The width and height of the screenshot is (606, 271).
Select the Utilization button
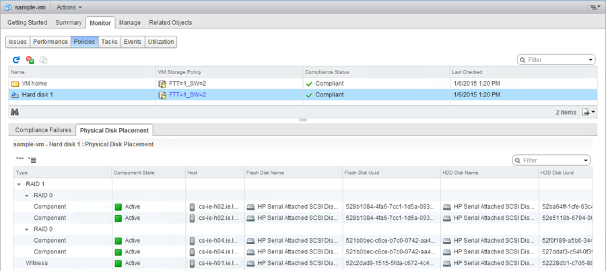click(x=160, y=42)
